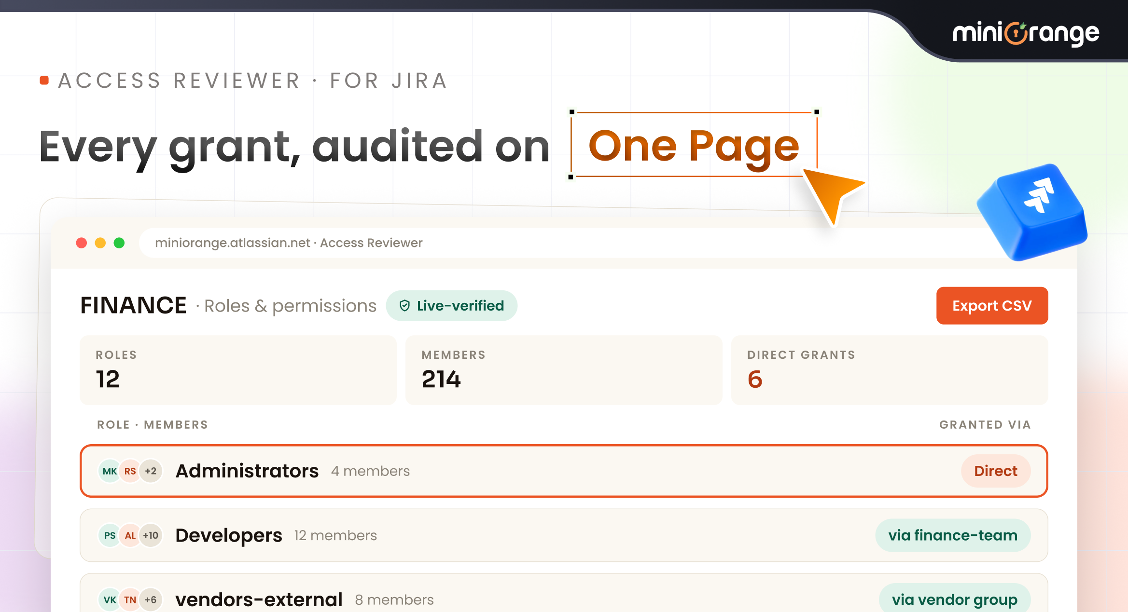Click the 4 members count text
Screen dimensions: 1128x612
pos(370,471)
